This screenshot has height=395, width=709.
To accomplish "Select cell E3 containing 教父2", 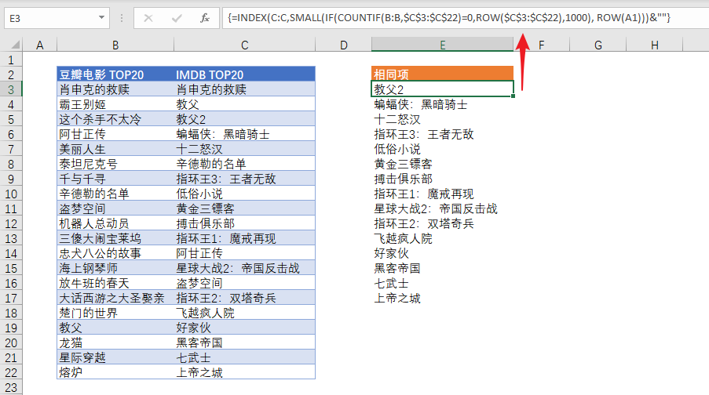I will tap(442, 89).
